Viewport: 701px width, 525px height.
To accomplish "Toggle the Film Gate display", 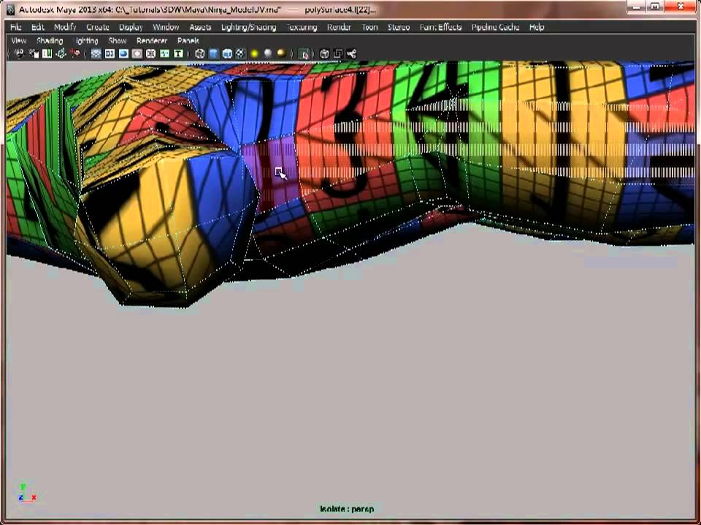I will 110,54.
